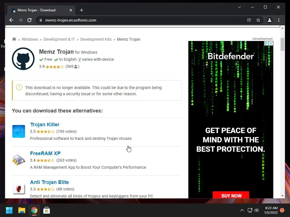Image resolution: width=290 pixels, height=217 pixels.
Task: Click the 569 user votes count
Action: click(72, 66)
